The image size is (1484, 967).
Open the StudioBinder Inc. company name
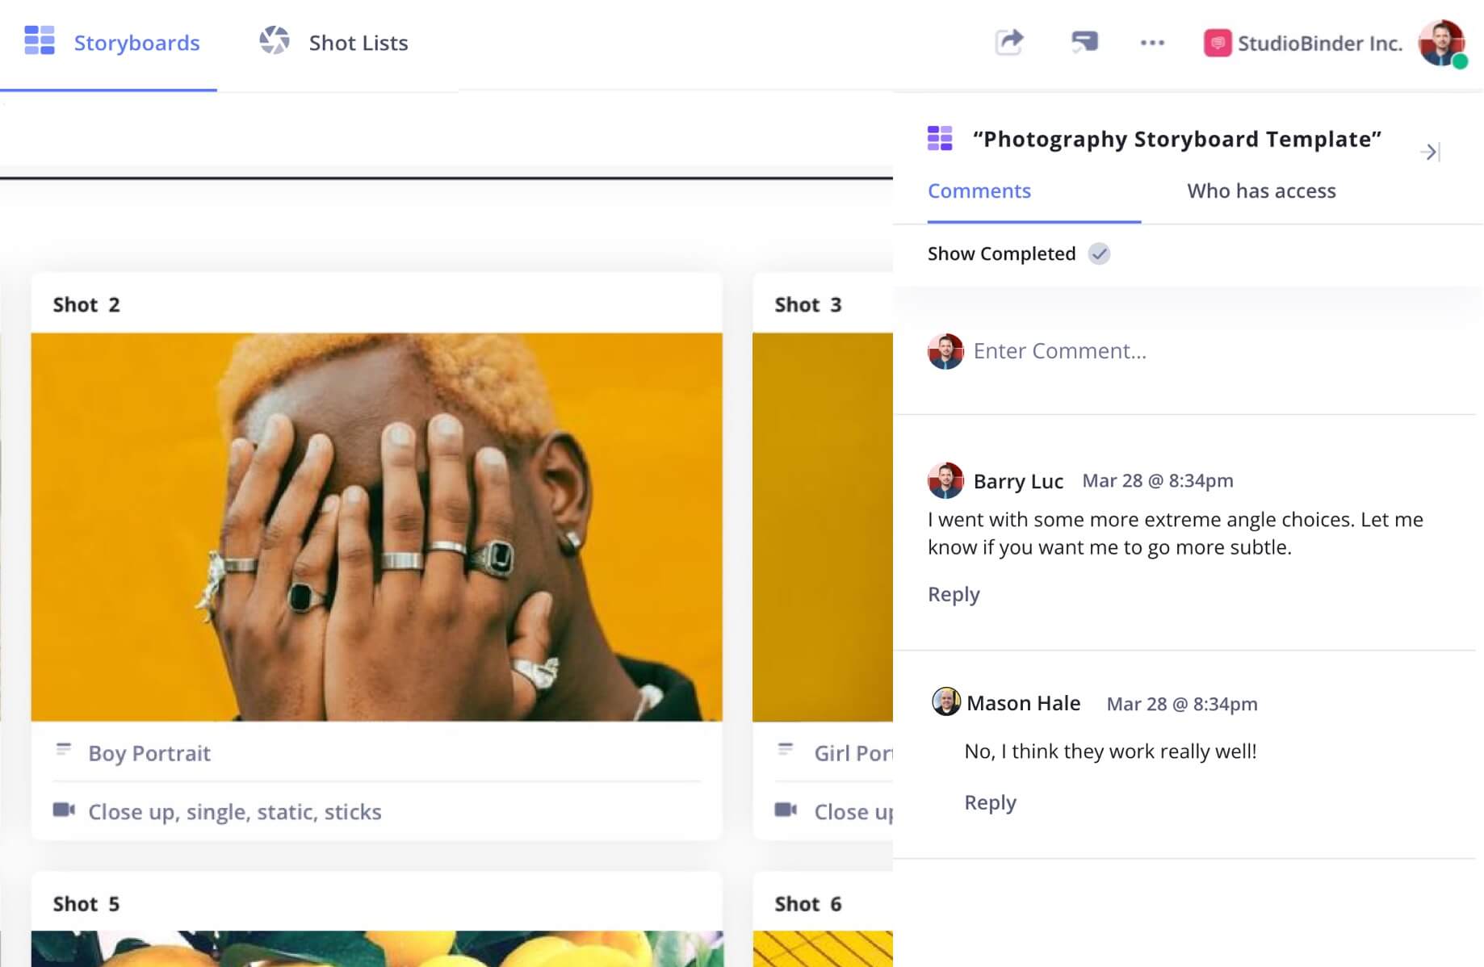(1320, 44)
